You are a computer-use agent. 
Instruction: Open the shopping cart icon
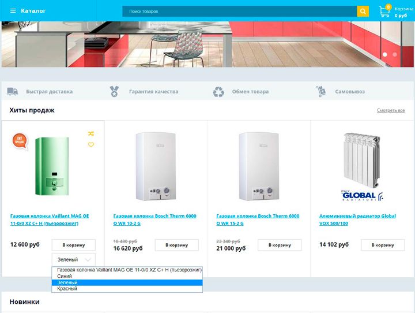384,11
